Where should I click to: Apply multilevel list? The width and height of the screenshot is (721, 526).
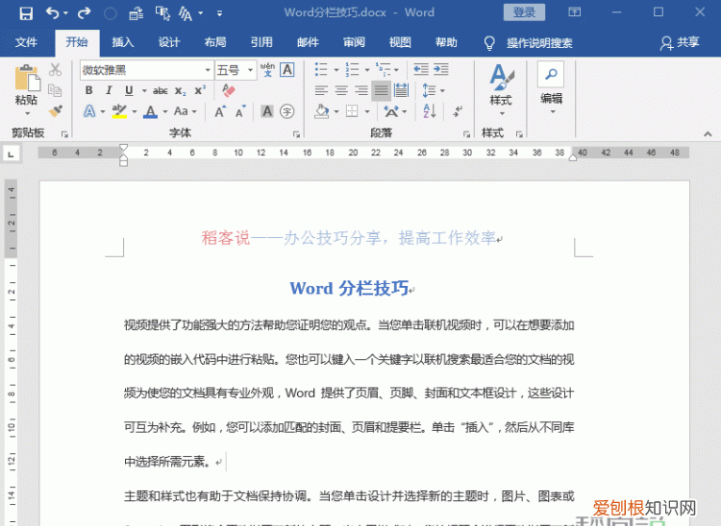[x=383, y=70]
